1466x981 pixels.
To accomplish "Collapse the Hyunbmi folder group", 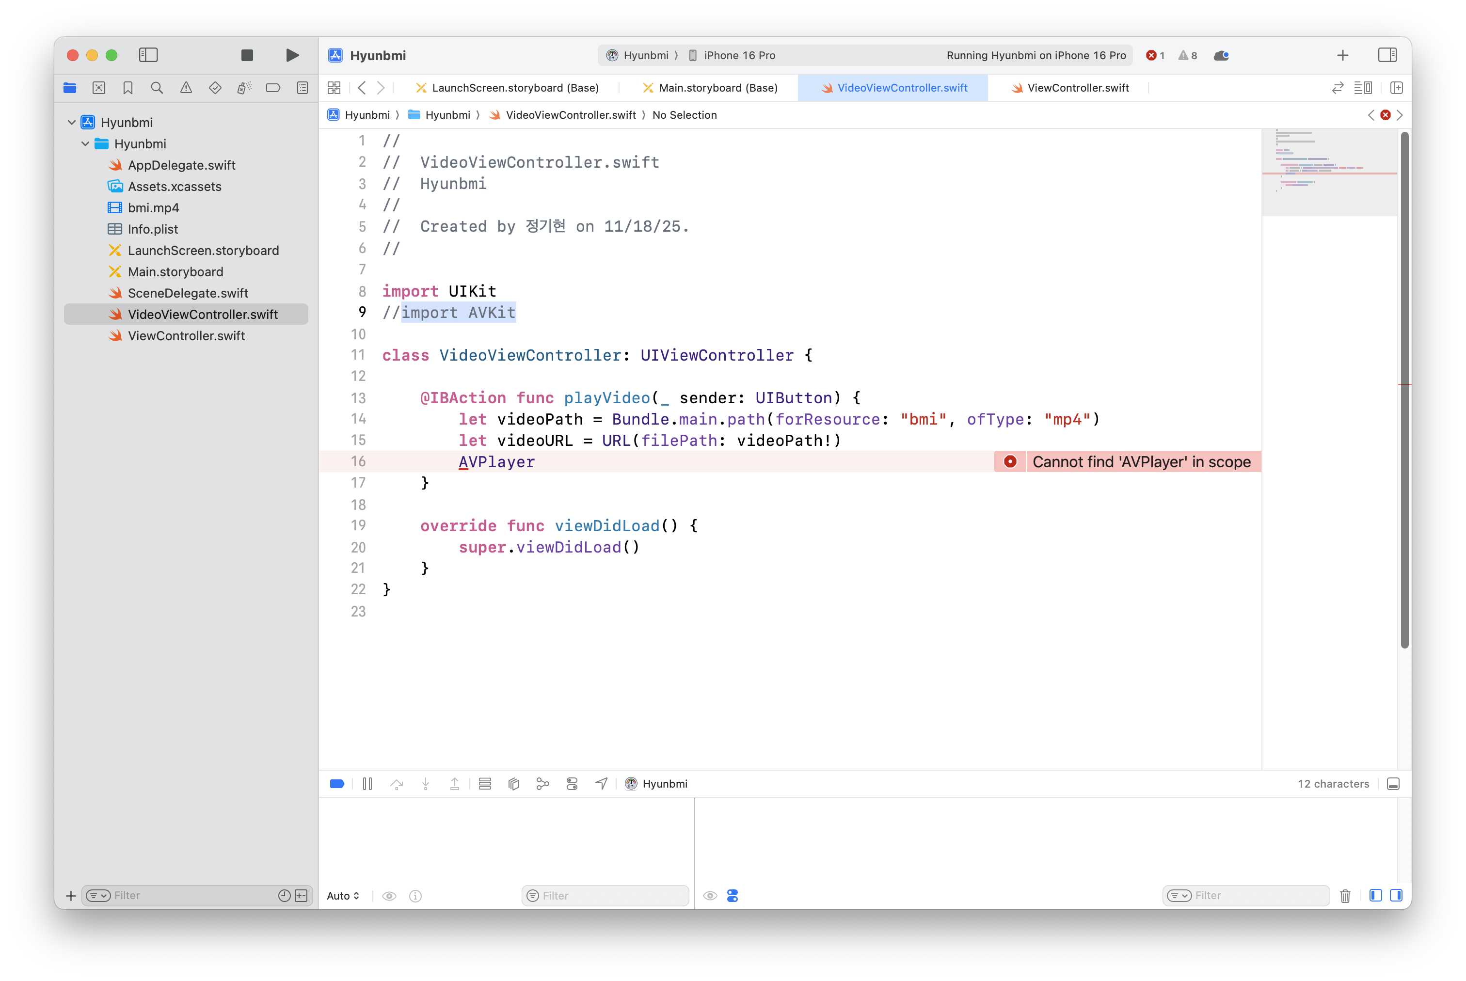I will click(x=86, y=144).
